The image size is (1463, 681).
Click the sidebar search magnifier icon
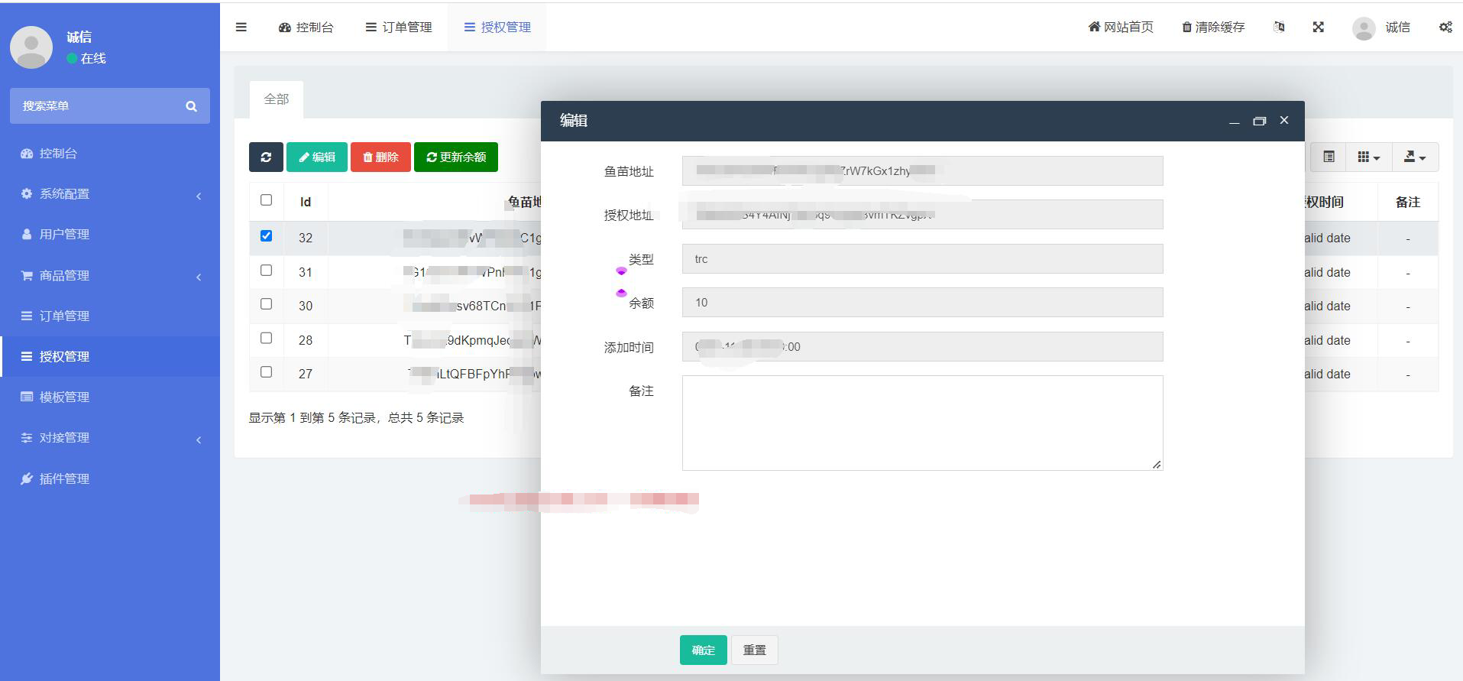click(192, 106)
